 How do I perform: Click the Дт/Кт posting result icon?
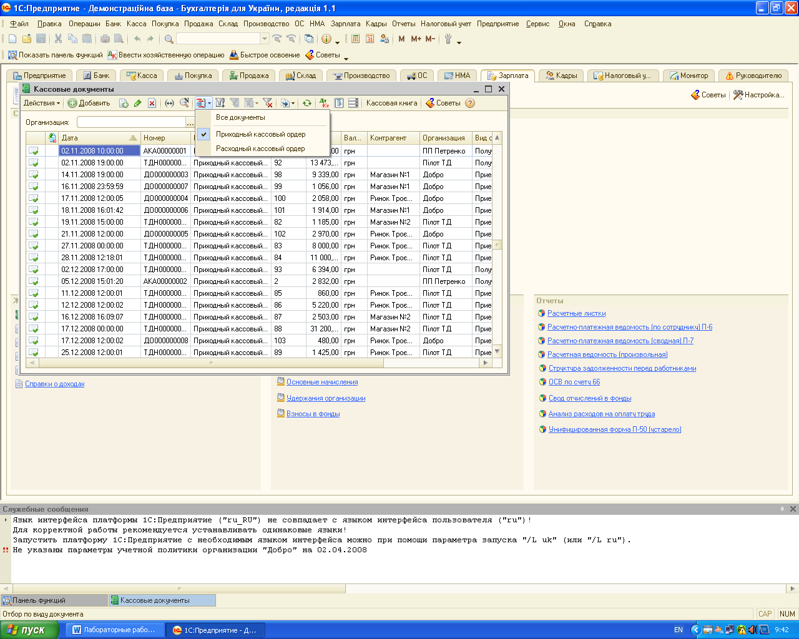(x=324, y=103)
